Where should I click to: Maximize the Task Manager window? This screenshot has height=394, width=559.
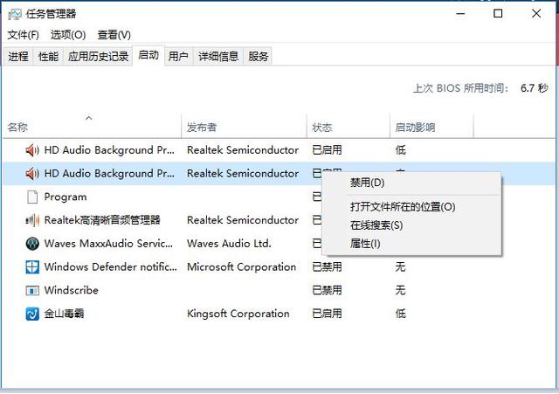(x=498, y=14)
